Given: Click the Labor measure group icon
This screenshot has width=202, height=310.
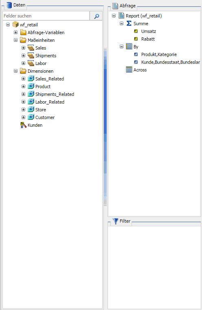Looking at the screenshot, I should 31,63.
